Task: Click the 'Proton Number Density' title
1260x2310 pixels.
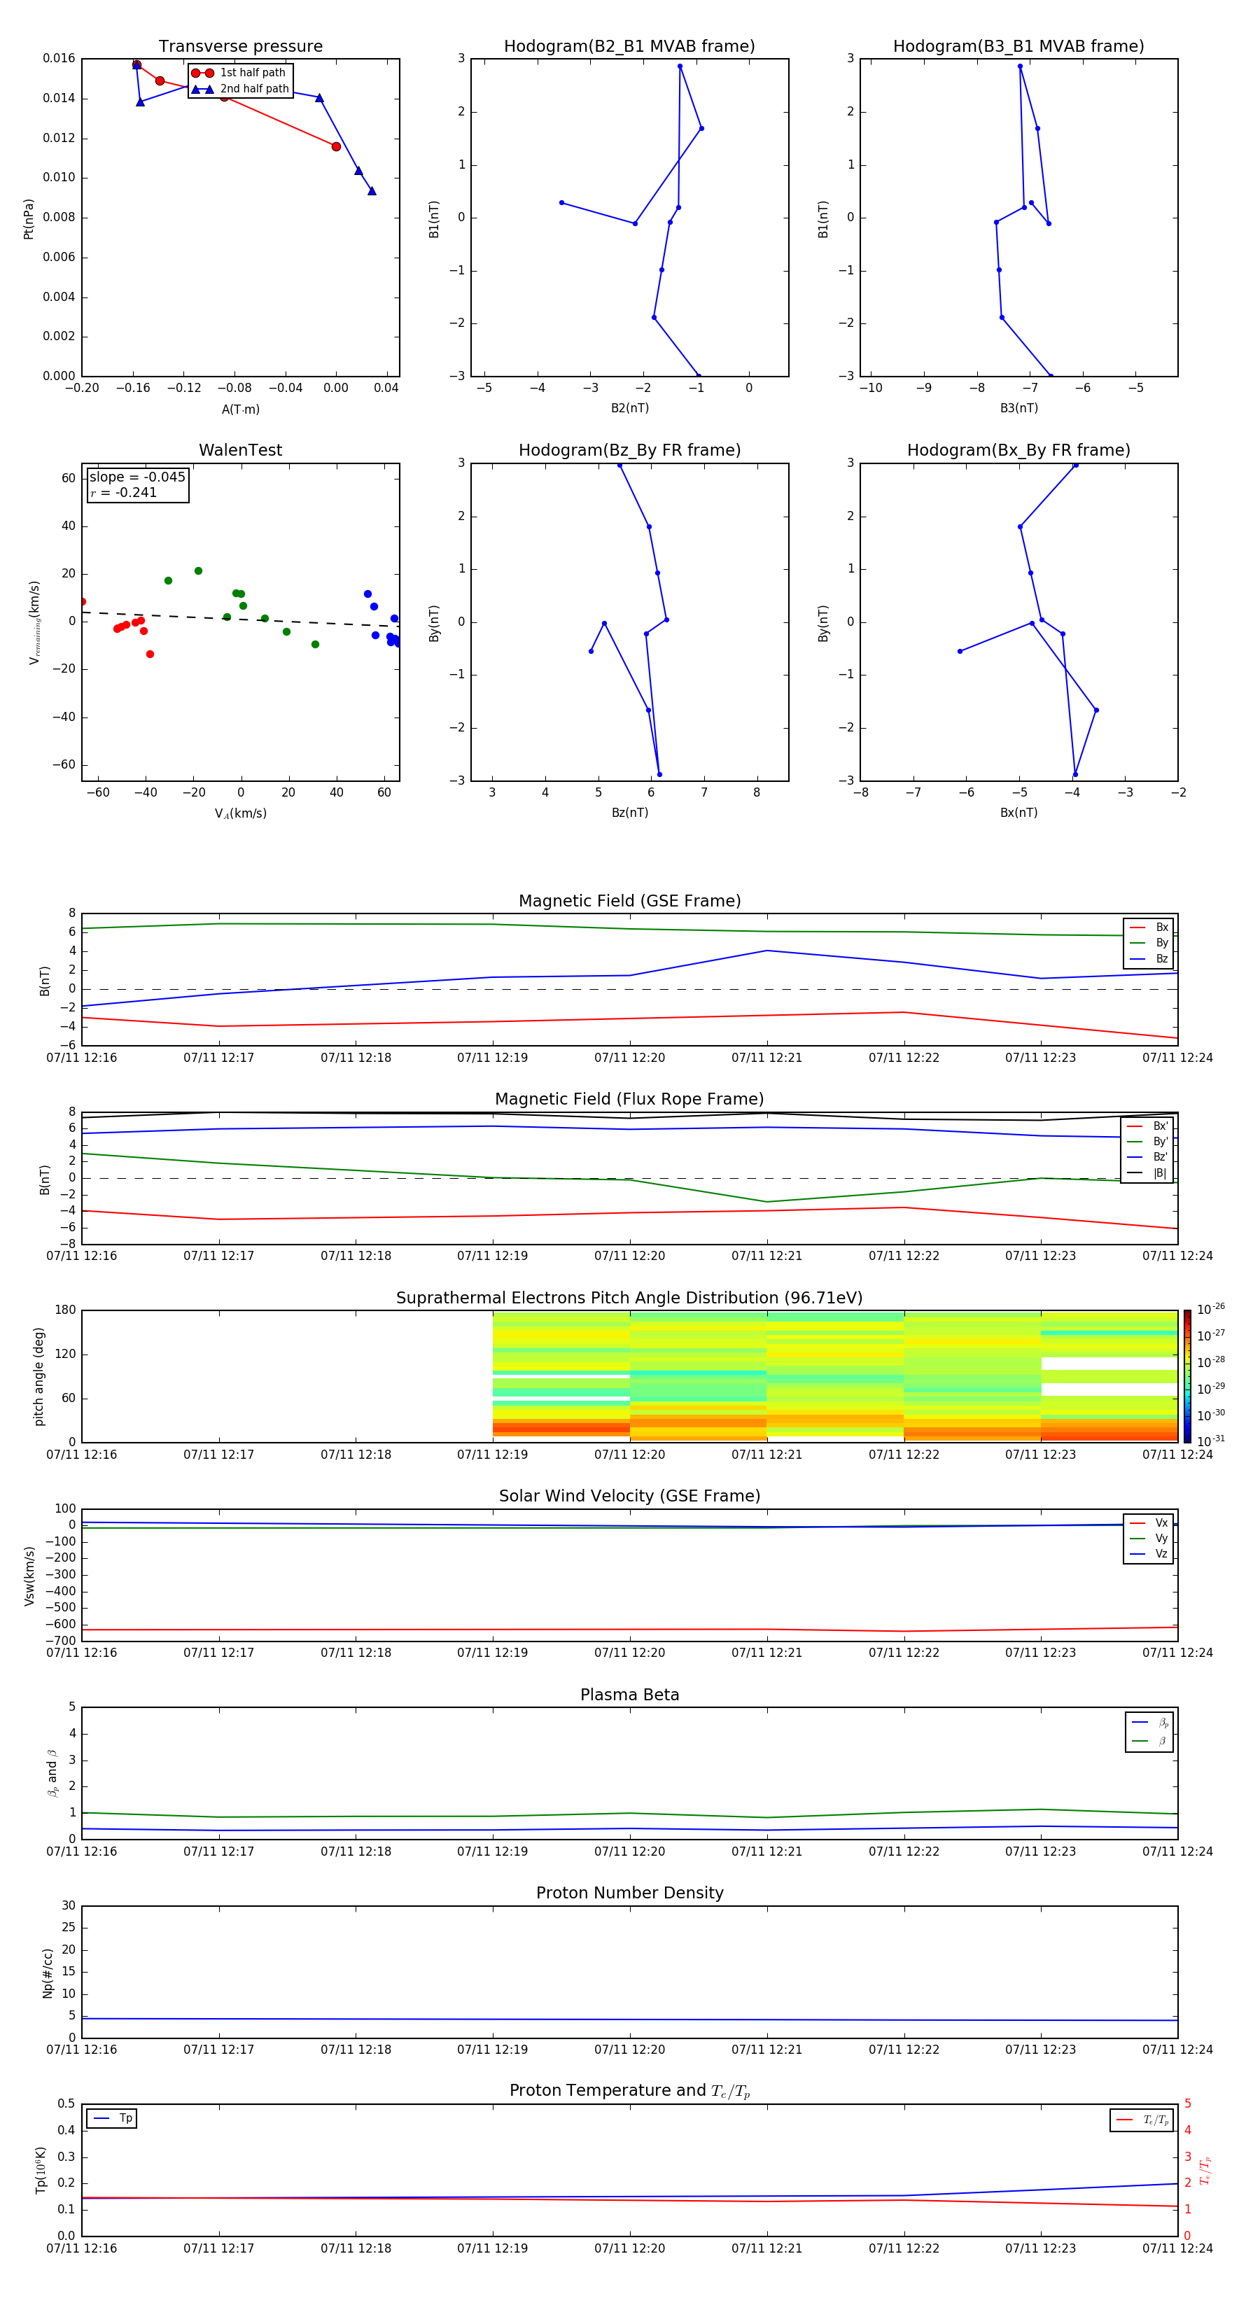Action: [x=629, y=1893]
